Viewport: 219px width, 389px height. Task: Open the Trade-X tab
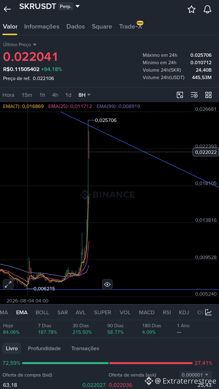[x=131, y=26]
